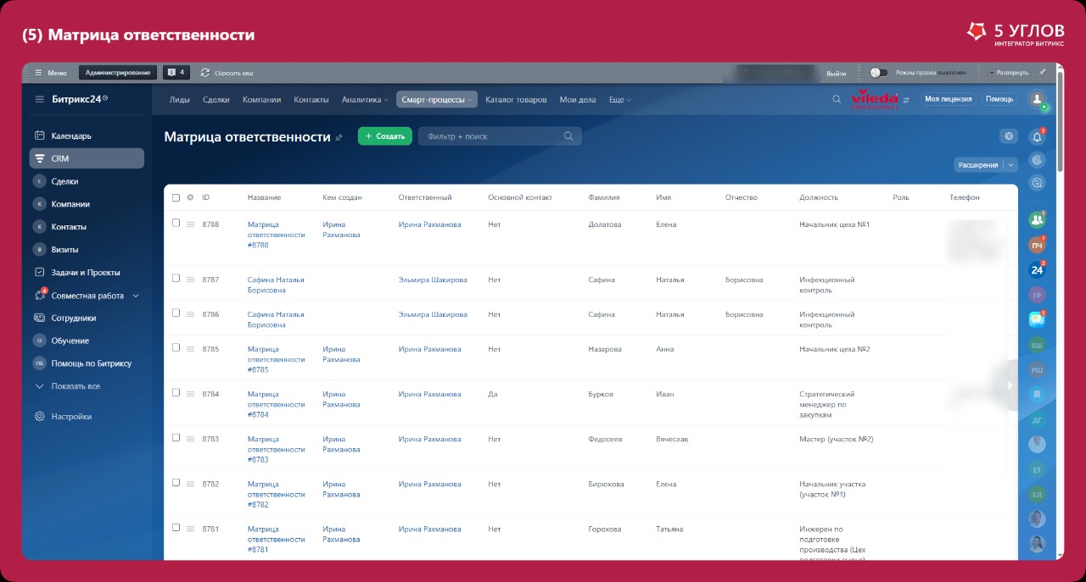
Task: Open the blue chat bubble icon in right panel
Action: (x=1036, y=319)
